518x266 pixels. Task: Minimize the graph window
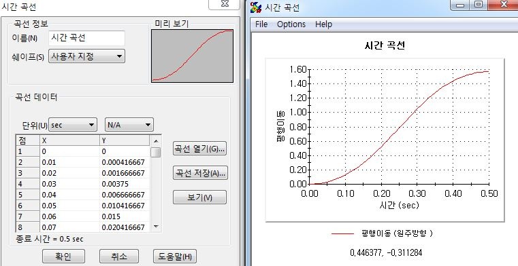460,5
